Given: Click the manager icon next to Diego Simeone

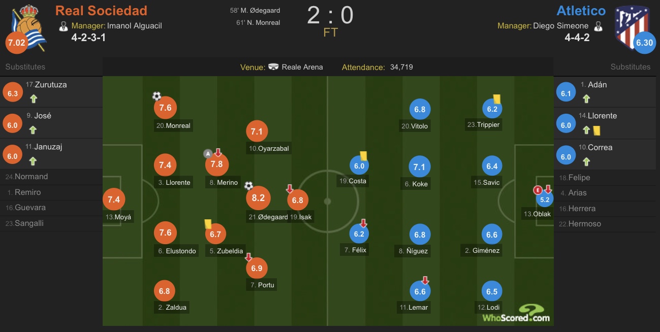Looking at the screenshot, I should pyautogui.click(x=598, y=26).
